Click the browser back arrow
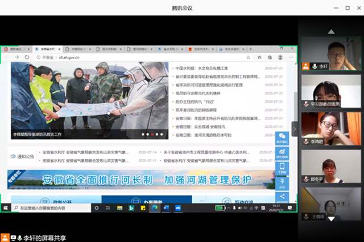The height and width of the screenshot is (242, 364). pos(7,57)
